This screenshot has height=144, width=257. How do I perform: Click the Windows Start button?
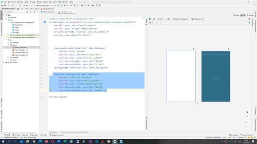(3, 142)
